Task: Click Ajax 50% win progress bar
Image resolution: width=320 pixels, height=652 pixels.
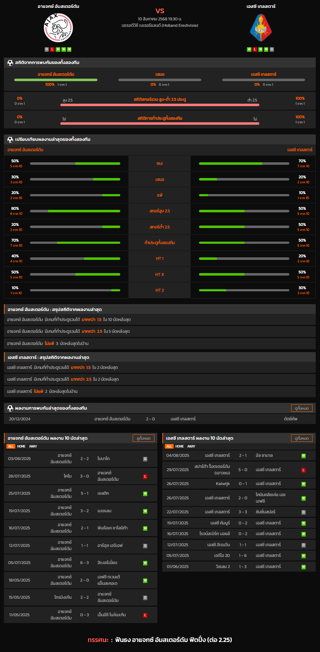Action: (75, 163)
